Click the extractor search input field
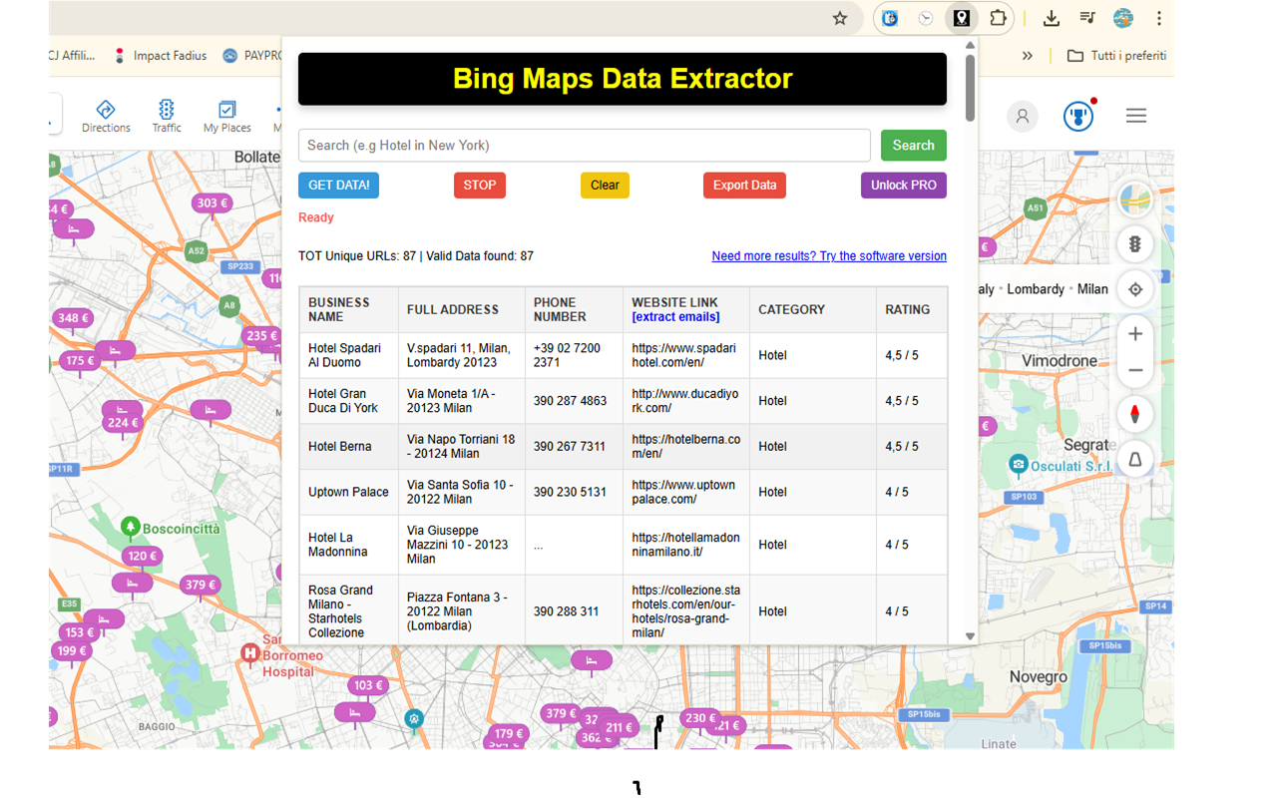This screenshot has height=798, width=1277. [x=585, y=145]
